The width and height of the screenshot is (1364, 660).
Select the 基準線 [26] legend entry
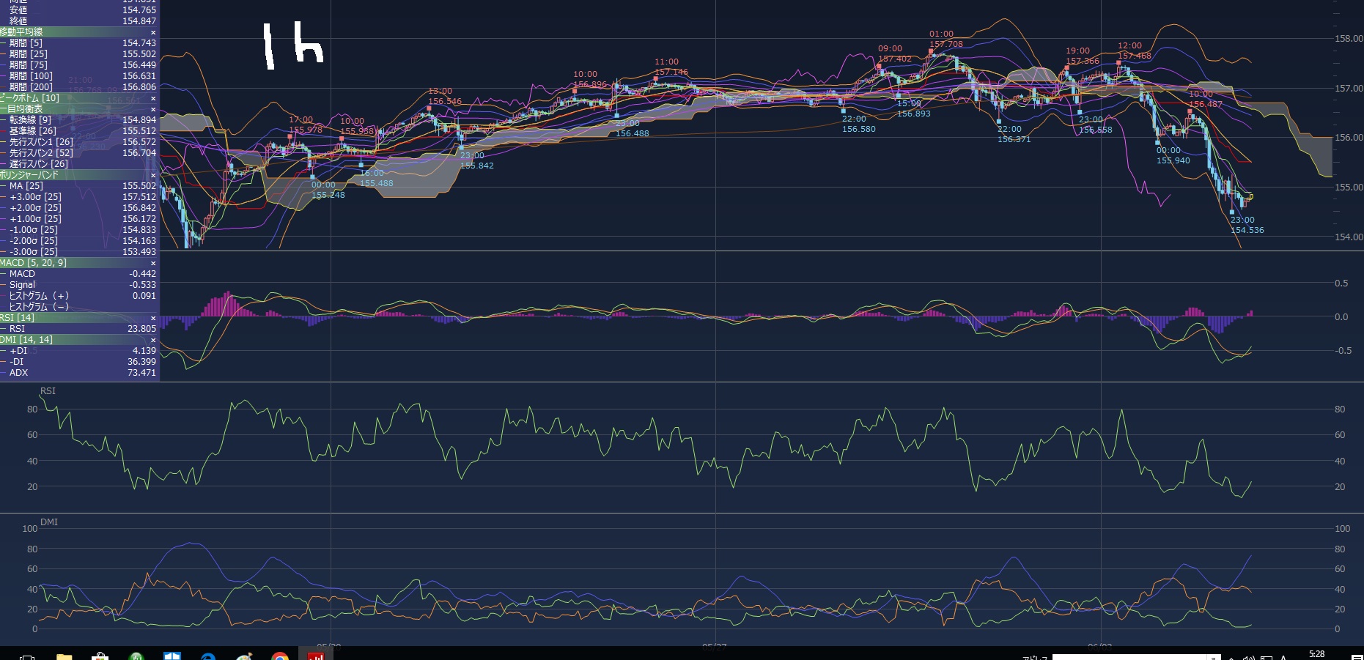(x=32, y=131)
